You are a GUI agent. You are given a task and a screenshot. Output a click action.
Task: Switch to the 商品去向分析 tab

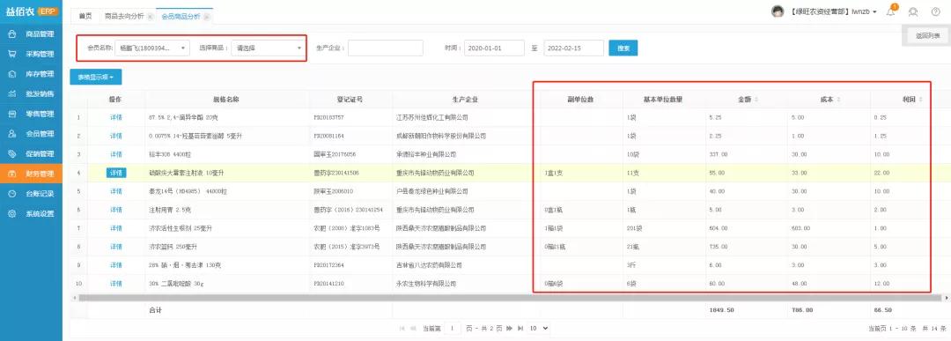pos(124,17)
